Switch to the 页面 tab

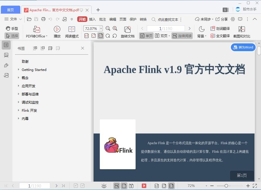coord(123,19)
